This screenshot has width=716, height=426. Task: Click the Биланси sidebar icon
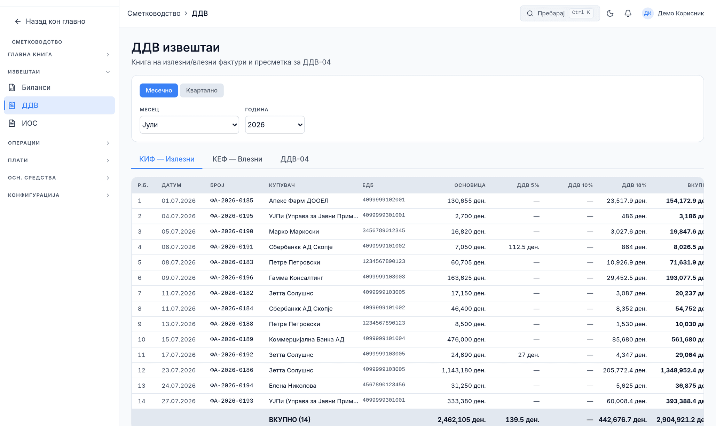[12, 88]
